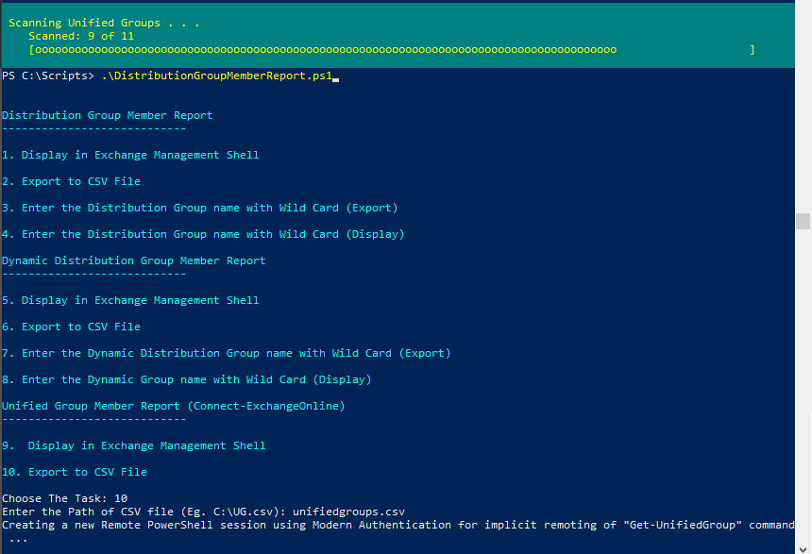Click the Dynamic Distribution Group Member Report heading
This screenshot has height=554, width=812.
[x=134, y=260]
